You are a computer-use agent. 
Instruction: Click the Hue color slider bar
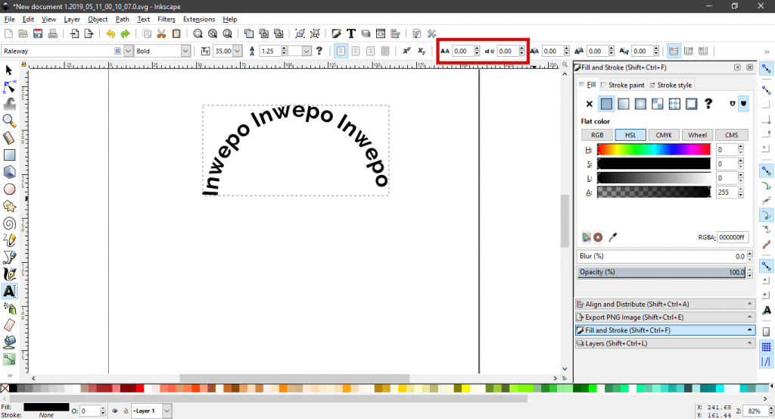654,150
